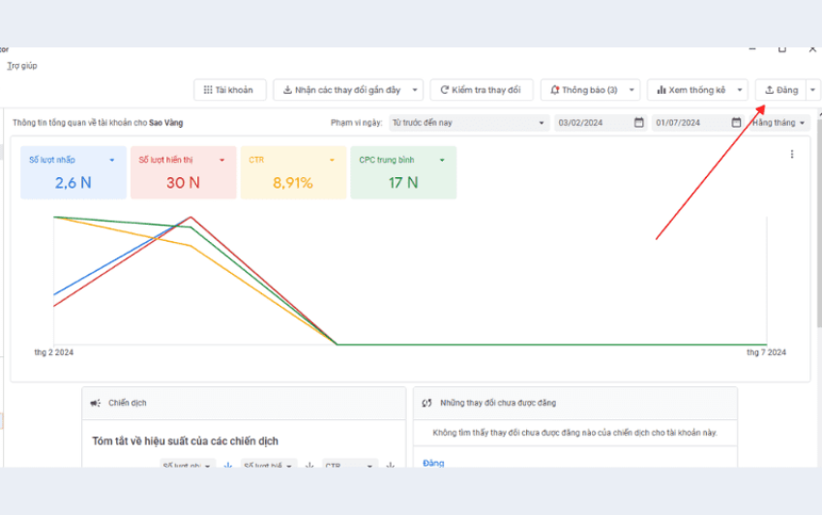Expand the arrow next to Đăng

[x=812, y=90]
